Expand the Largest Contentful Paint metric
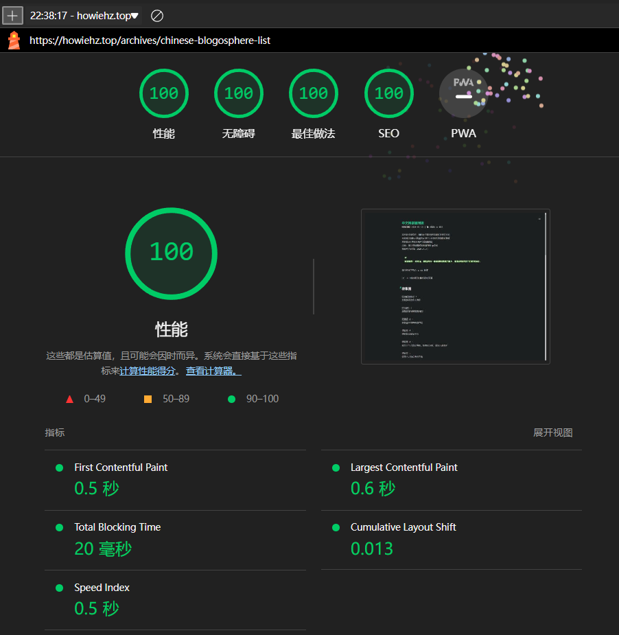 (x=404, y=467)
